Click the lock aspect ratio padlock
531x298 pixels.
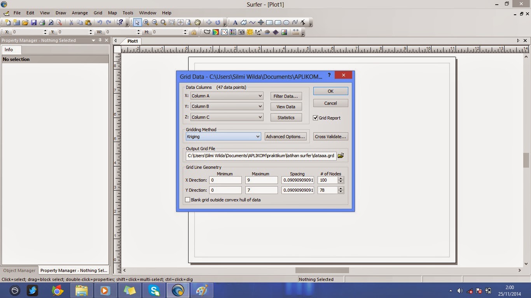194,32
